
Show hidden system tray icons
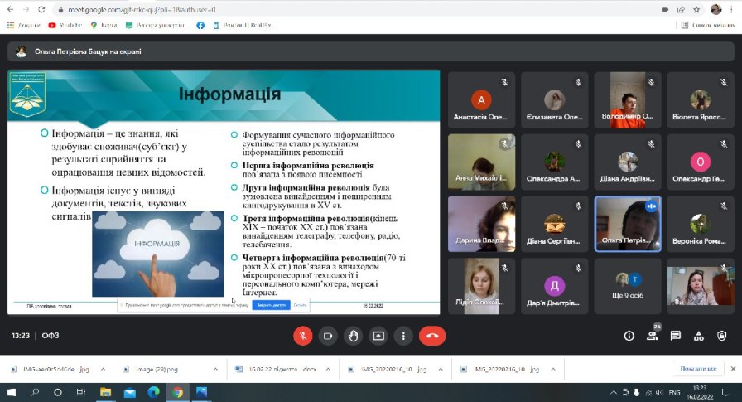click(x=614, y=393)
